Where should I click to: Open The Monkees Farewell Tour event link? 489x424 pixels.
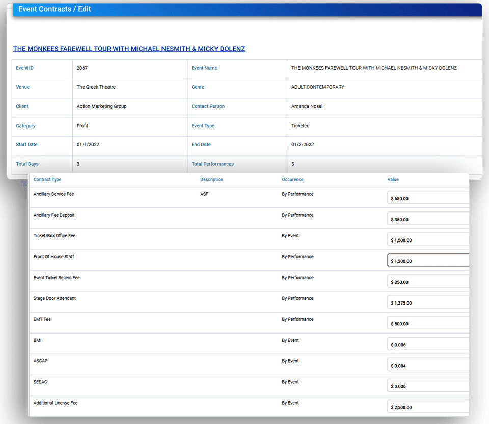coord(129,49)
